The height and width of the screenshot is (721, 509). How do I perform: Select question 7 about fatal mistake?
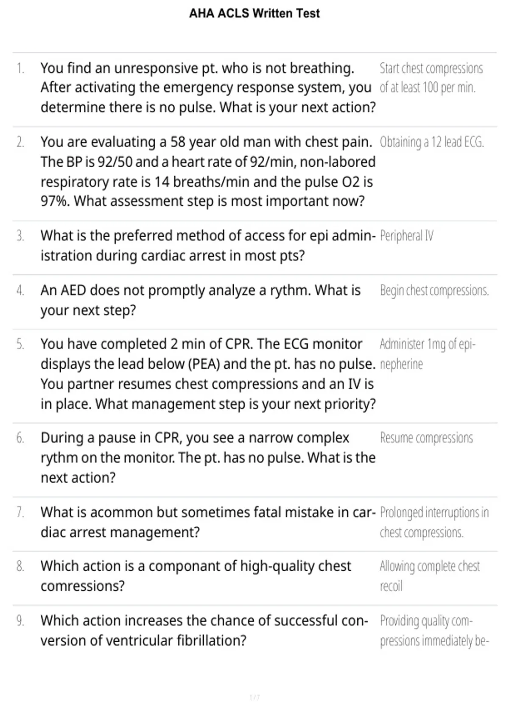[x=208, y=522]
